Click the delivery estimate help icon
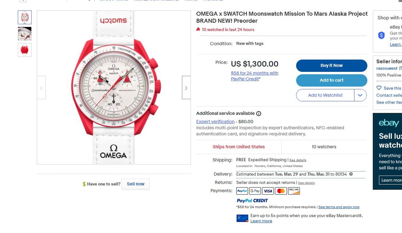Image resolution: width=402 pixels, height=233 pixels. pos(351,174)
